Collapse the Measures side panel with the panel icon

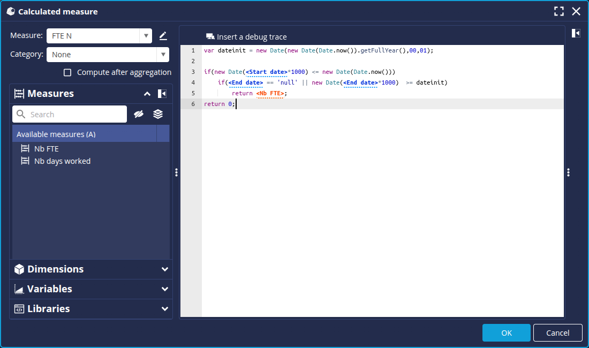point(162,94)
